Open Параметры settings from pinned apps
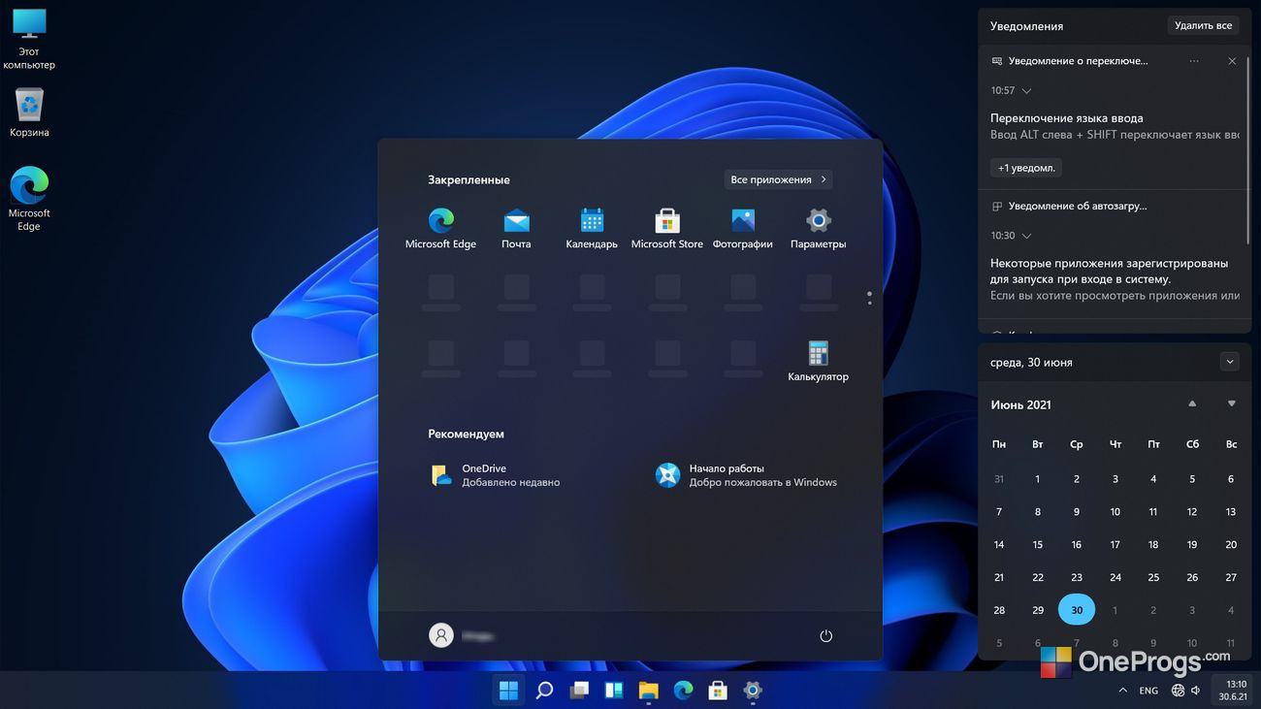This screenshot has height=709, width=1261. [819, 229]
